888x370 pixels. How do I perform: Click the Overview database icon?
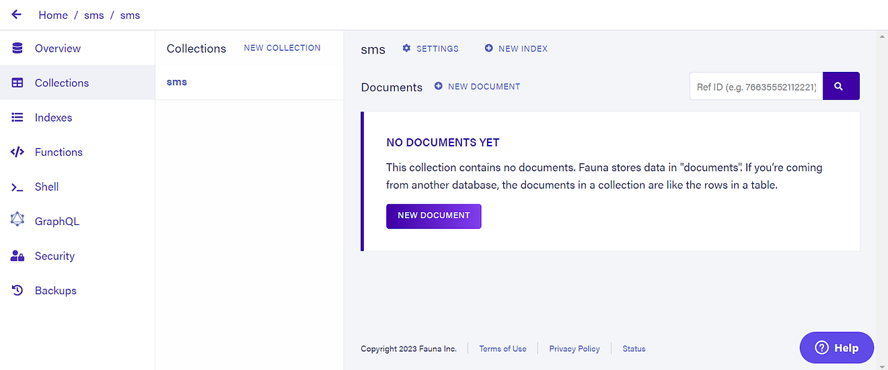click(17, 48)
